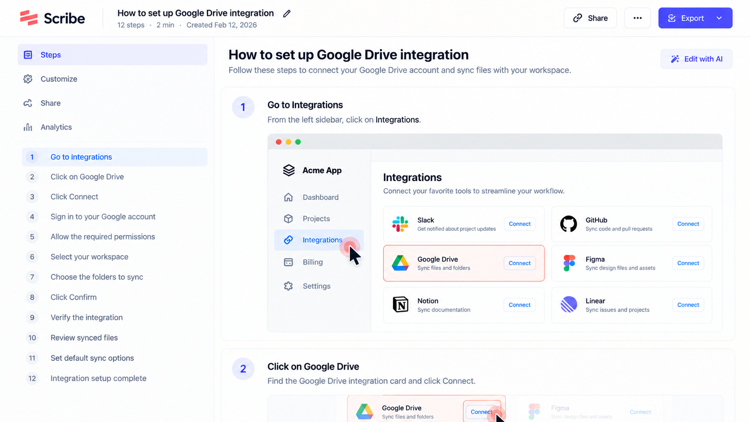Click the GitHub logo icon

click(568, 224)
